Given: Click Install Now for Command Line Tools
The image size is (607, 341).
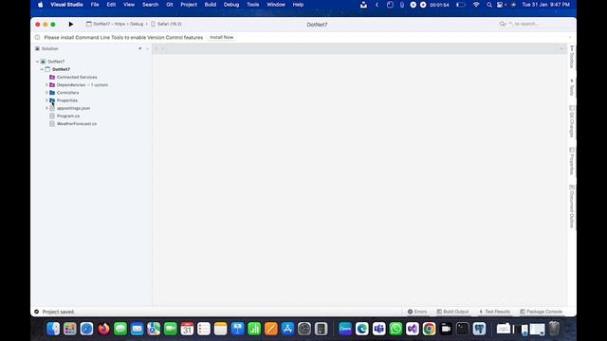Looking at the screenshot, I should click(x=221, y=38).
